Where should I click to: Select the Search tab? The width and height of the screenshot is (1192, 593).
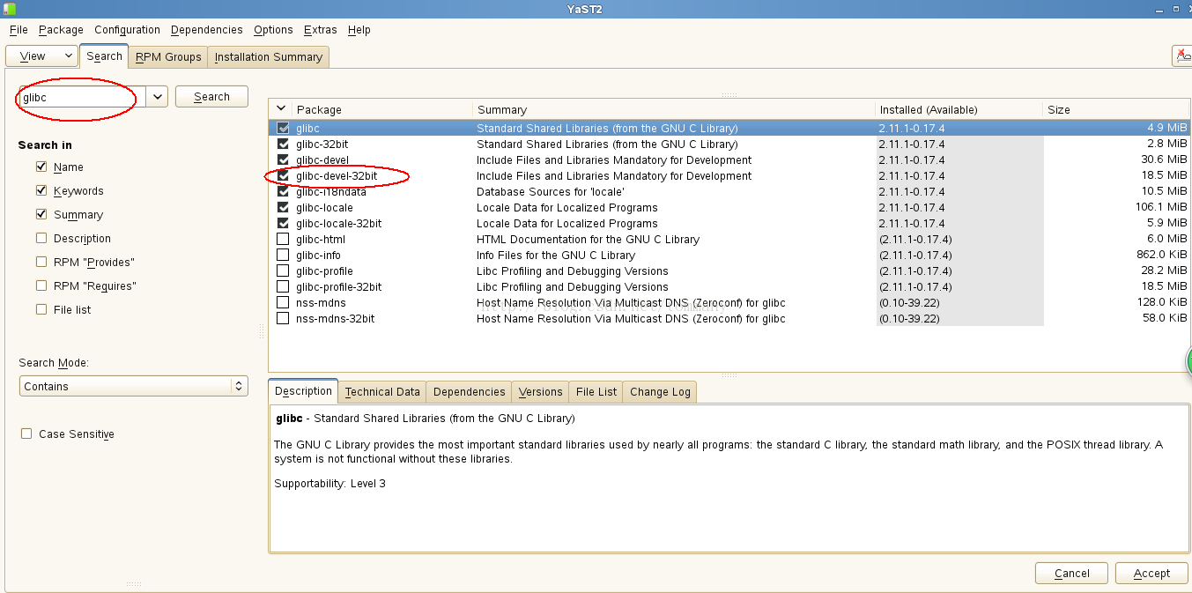click(104, 56)
